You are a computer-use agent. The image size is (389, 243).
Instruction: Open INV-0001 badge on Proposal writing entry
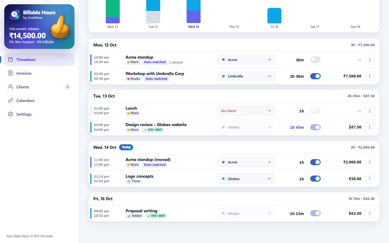[x=156, y=216]
